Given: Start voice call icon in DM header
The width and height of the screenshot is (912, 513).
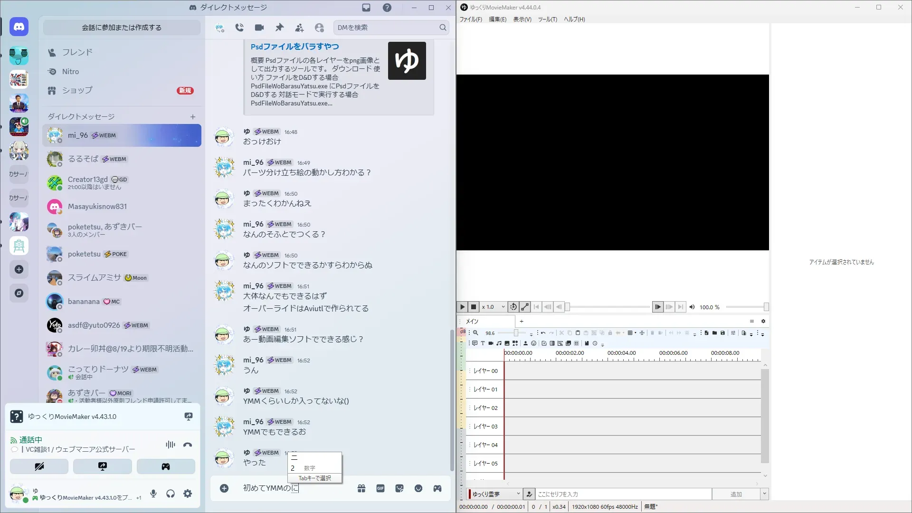Looking at the screenshot, I should [239, 28].
